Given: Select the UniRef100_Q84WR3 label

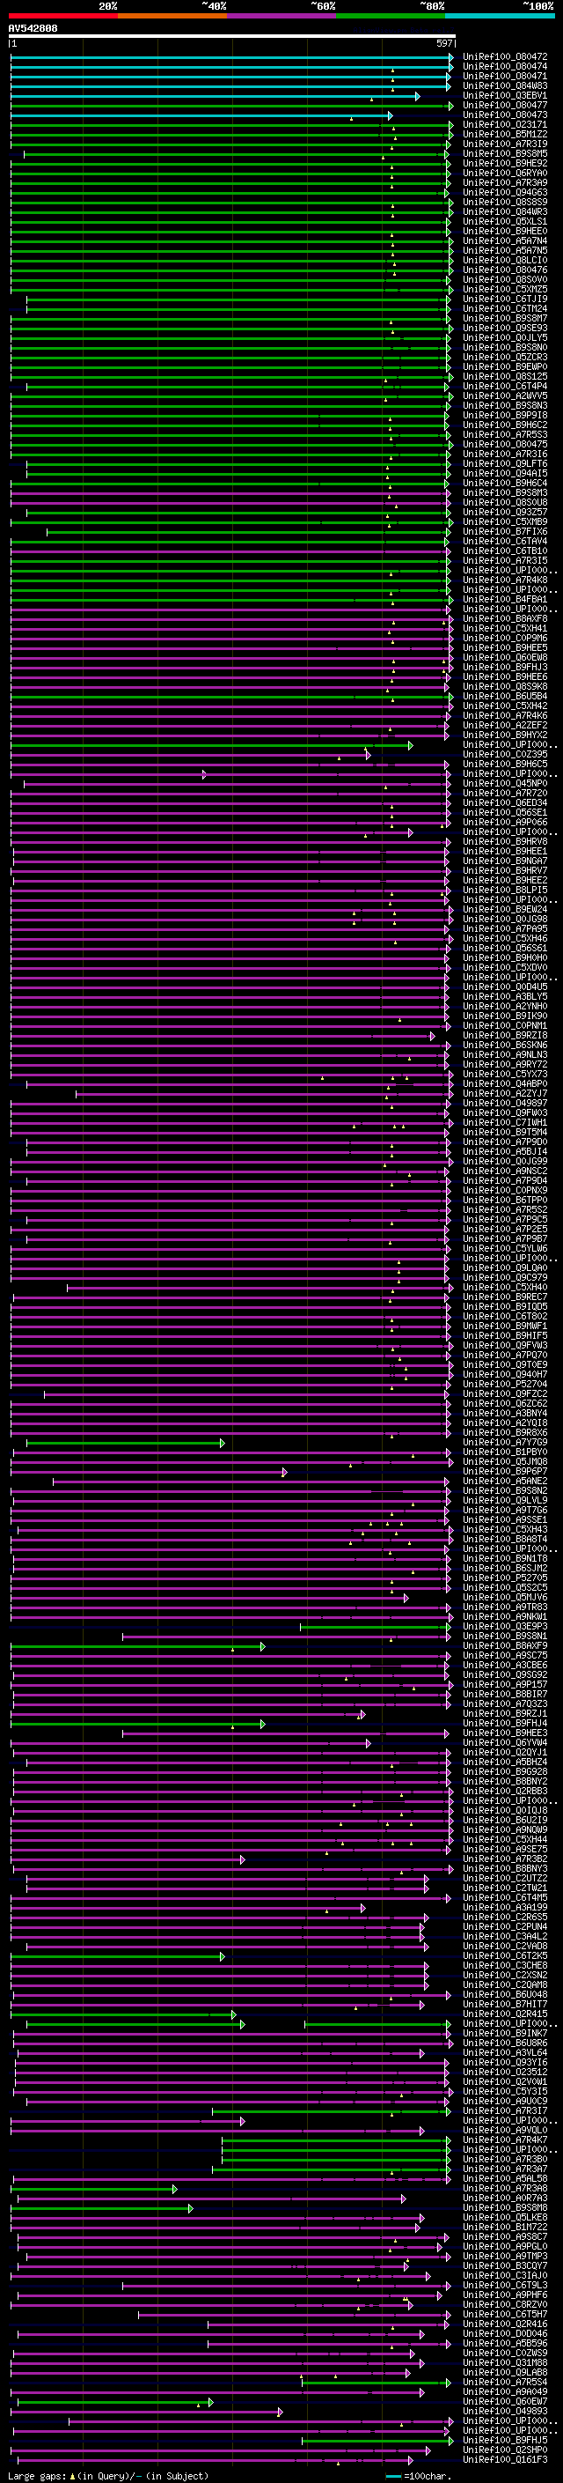Looking at the screenshot, I should pos(505,212).
